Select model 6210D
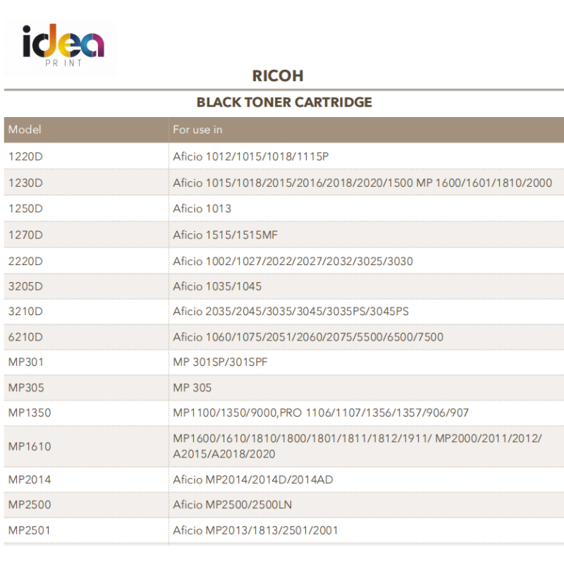Screen dimensions: 564x564 pyautogui.click(x=25, y=337)
